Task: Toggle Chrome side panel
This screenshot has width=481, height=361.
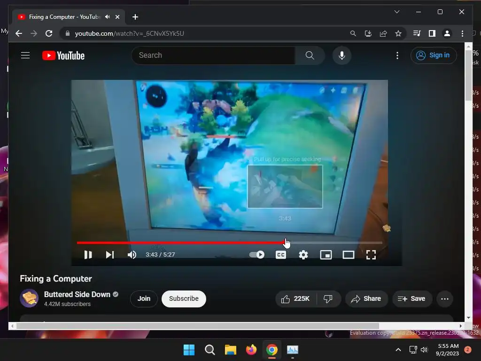Action: click(432, 33)
